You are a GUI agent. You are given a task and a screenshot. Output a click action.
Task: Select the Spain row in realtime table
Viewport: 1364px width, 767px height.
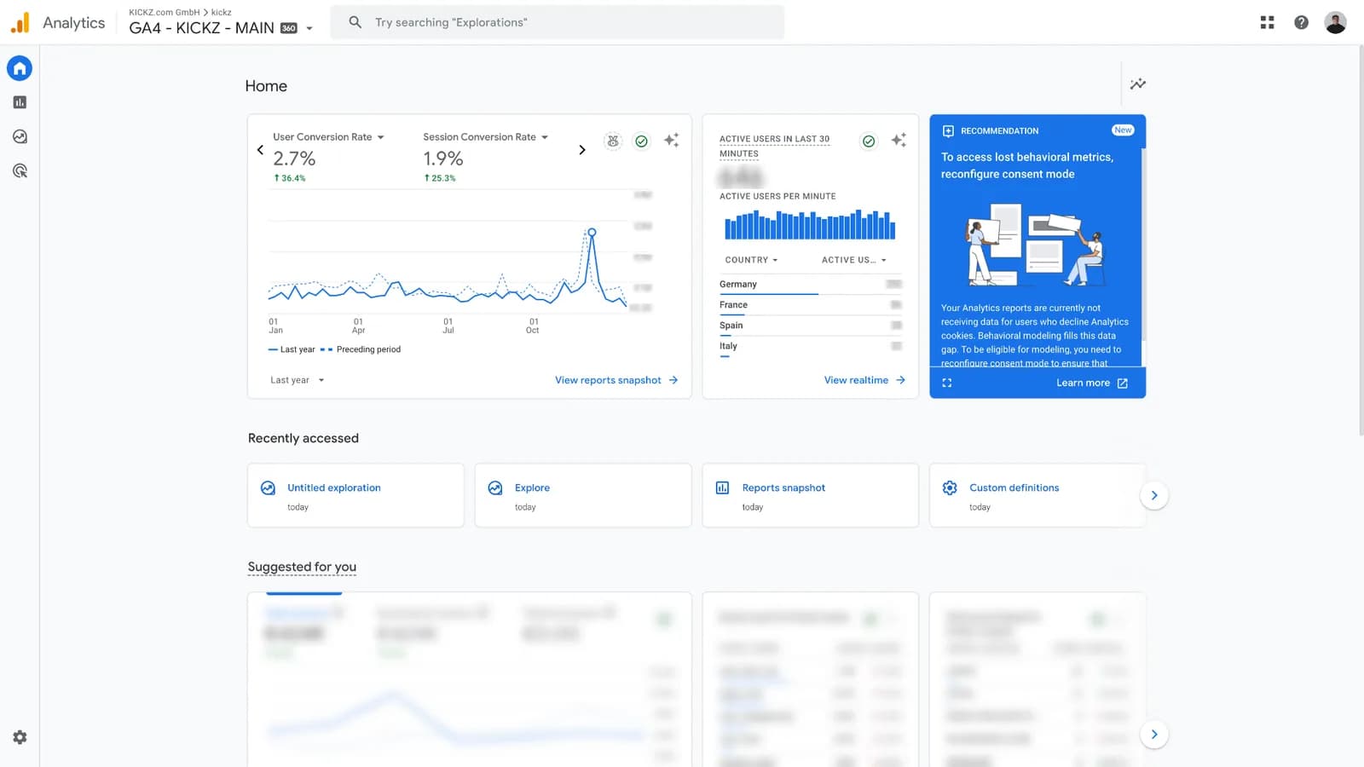pos(810,326)
